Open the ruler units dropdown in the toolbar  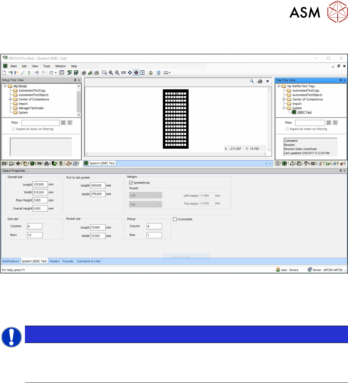[x=170, y=73]
